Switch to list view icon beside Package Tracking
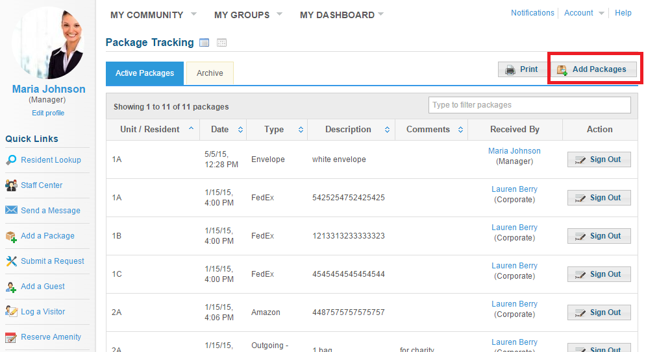Image resolution: width=646 pixels, height=352 pixels. (204, 42)
